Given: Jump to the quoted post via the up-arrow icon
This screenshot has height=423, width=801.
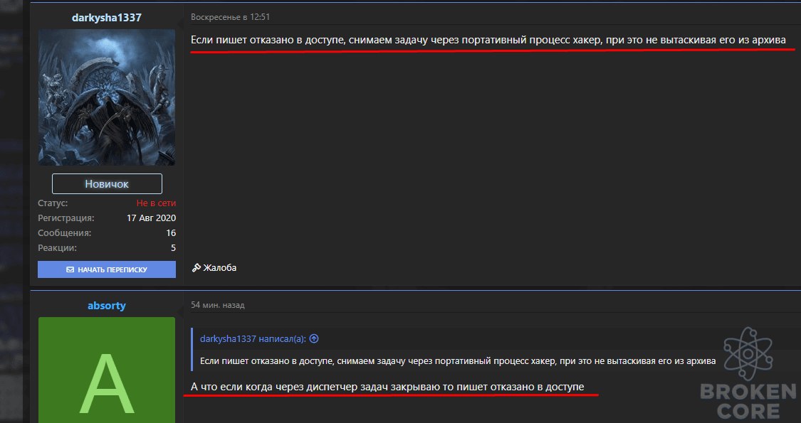Looking at the screenshot, I should 314,339.
